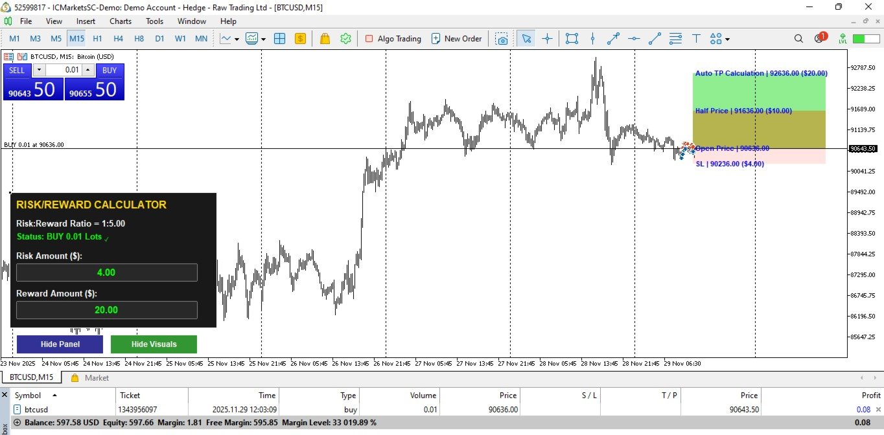Screen dimensions: 884x435
Task: Switch to M3 timeframe
Action: tap(35, 39)
